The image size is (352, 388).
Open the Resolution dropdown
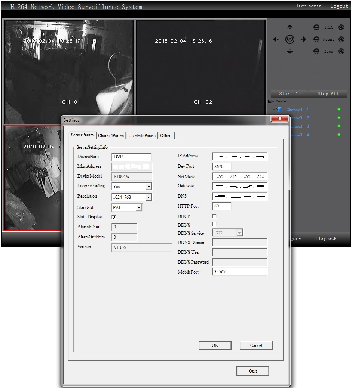[x=149, y=197]
